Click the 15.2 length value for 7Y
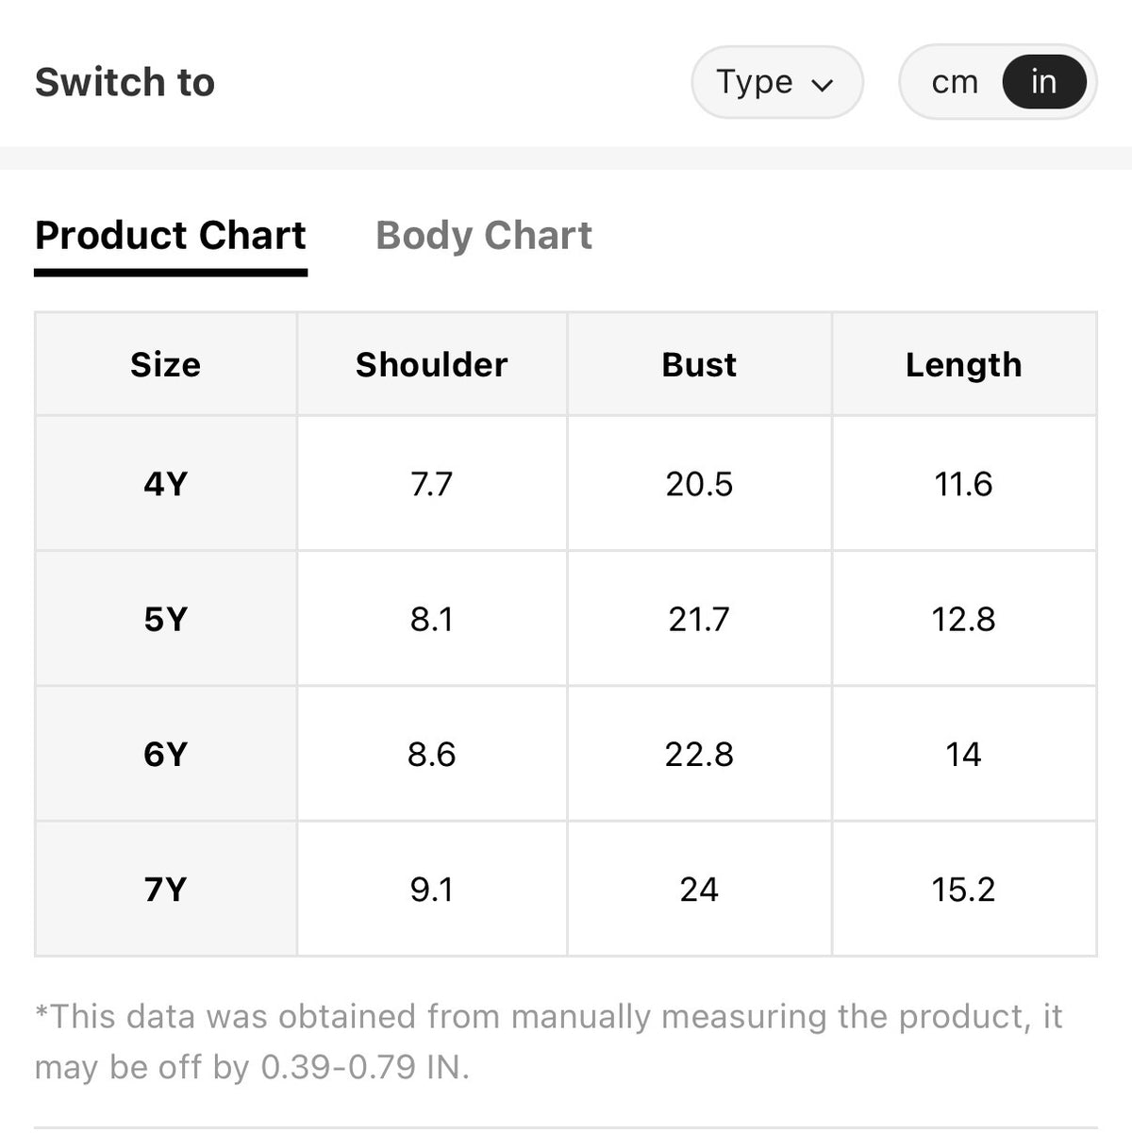Screen dimensions: 1132x1133 coord(964,889)
